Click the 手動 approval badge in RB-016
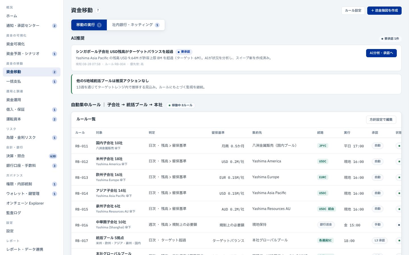Screen dimensions: 409x255 (x=377, y=225)
